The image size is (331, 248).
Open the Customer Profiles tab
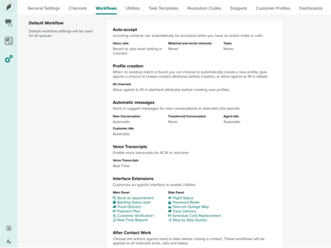point(273,8)
